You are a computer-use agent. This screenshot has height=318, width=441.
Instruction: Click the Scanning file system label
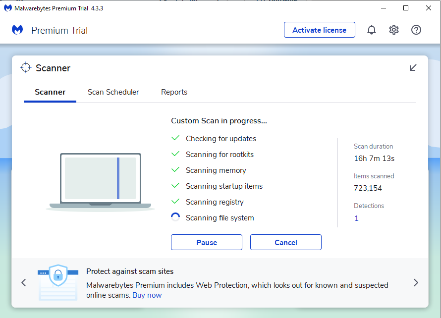(220, 218)
